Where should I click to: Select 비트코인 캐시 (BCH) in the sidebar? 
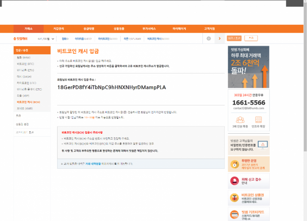click(x=28, y=102)
